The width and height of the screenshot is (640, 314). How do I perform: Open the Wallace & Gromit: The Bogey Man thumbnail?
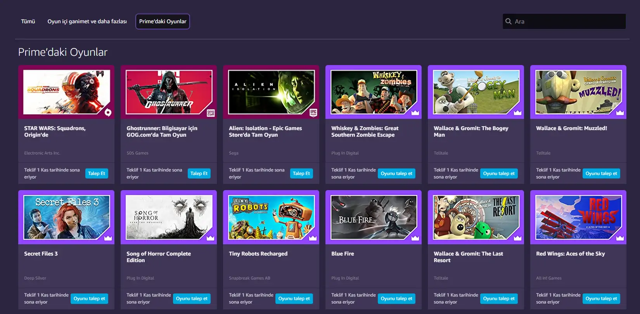click(476, 92)
